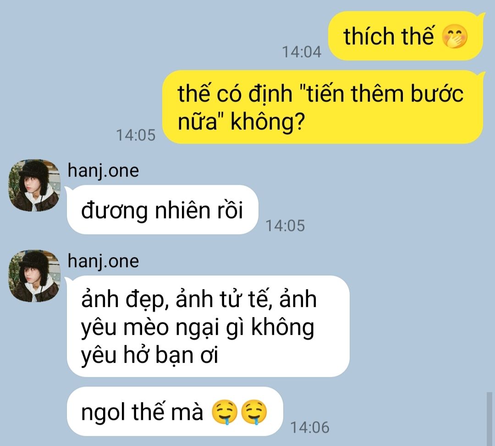Screen dimensions: 495x446
Task: Click the chat scrollbar on the right edge
Action: pos(489,419)
